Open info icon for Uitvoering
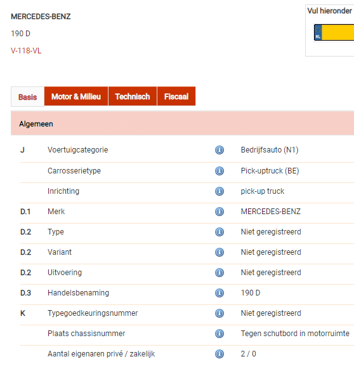This screenshot has height=366, width=354. point(220,273)
